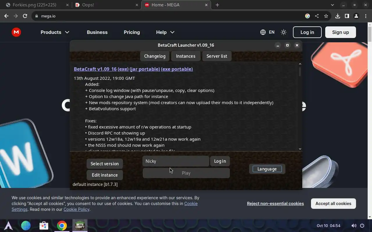Open the software store icon in taskbar

point(44,226)
